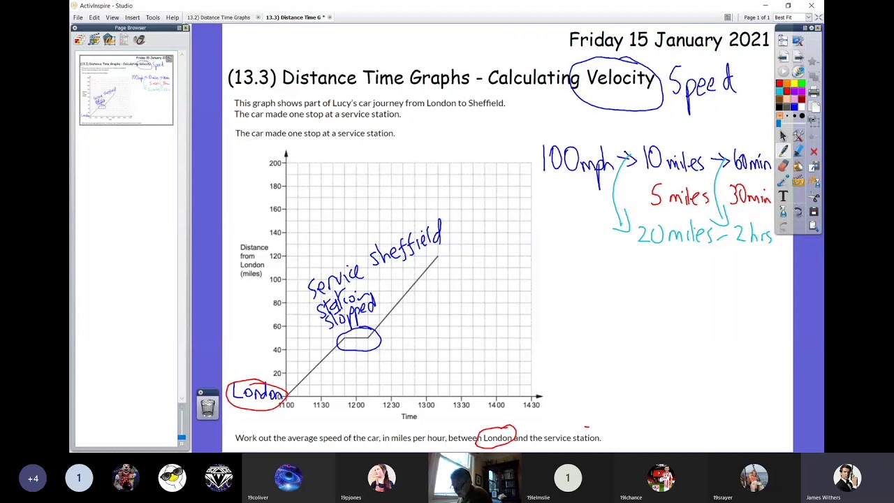This screenshot has width=894, height=503.
Task: Toggle the full screen icon next to Best Fit
Action: [x=818, y=17]
